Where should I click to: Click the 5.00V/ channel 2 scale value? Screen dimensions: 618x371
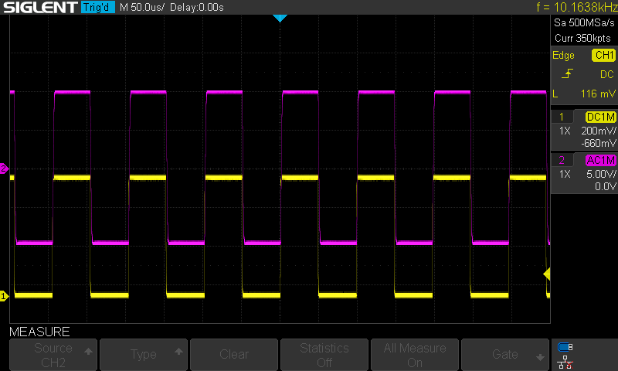pyautogui.click(x=601, y=174)
